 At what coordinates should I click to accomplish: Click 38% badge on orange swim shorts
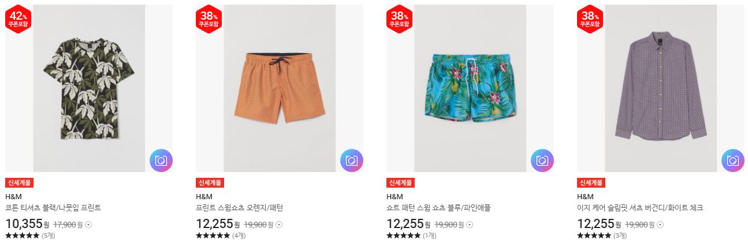click(209, 20)
